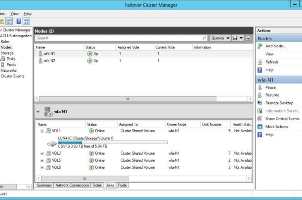Click the green Up status icon for wfa-N2
Screen dimensions: 302x200
click(89, 61)
